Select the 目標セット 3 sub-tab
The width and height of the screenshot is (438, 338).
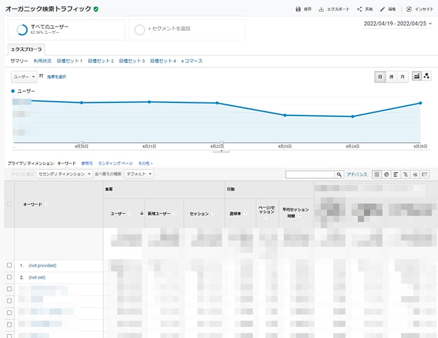click(132, 61)
